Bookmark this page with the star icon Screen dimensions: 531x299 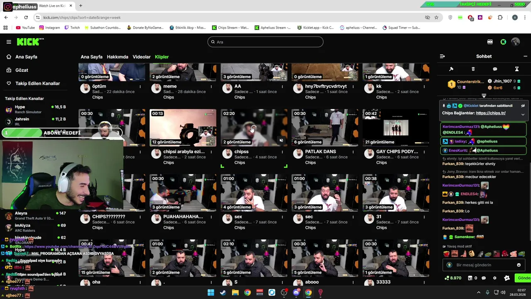[436, 17]
